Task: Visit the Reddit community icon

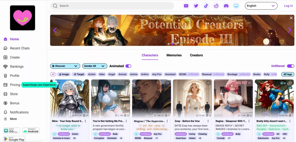Action: [216, 6]
